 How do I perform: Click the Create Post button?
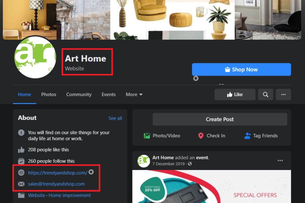pyautogui.click(x=220, y=119)
